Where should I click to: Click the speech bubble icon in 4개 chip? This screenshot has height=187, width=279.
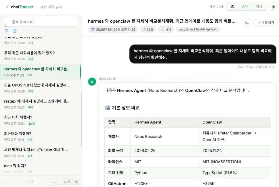(x=163, y=30)
